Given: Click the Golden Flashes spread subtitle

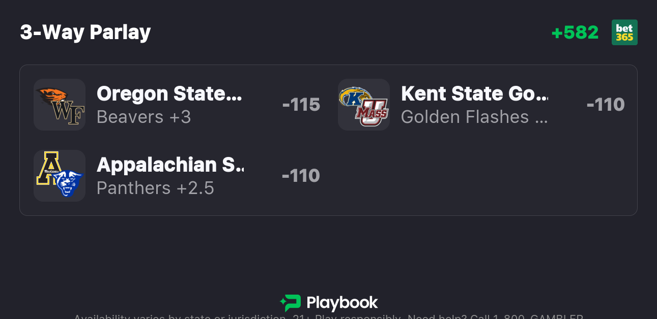Looking at the screenshot, I should pyautogui.click(x=474, y=117).
